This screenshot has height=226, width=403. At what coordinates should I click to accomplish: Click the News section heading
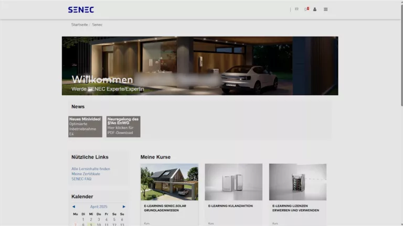[x=78, y=107]
